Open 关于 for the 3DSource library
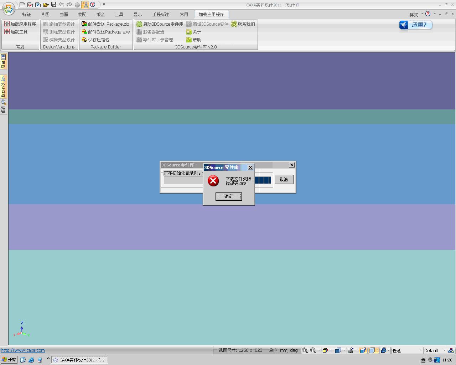The width and height of the screenshot is (456, 365). pos(193,32)
